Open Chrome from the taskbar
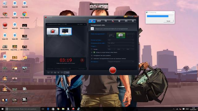This screenshot has width=198, height=111. 58,109
